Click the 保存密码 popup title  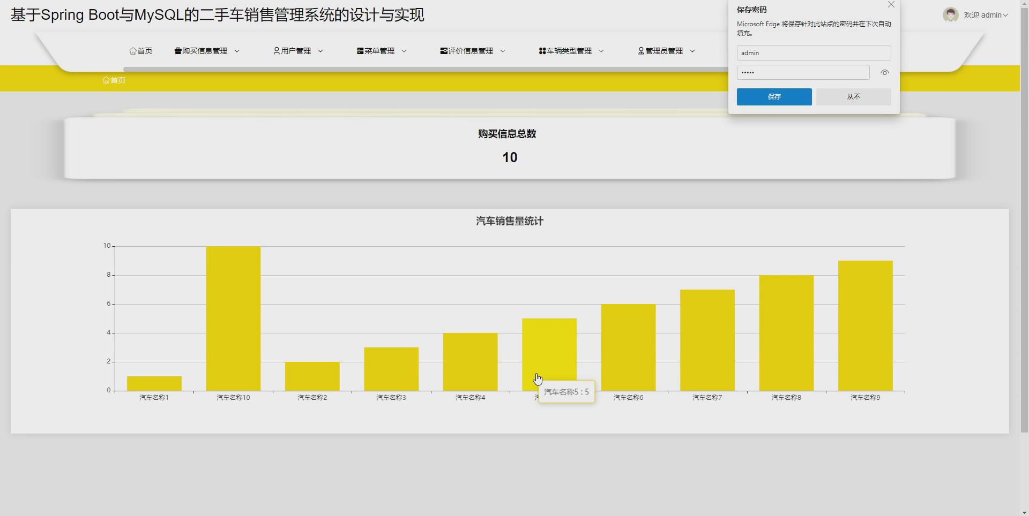click(752, 10)
